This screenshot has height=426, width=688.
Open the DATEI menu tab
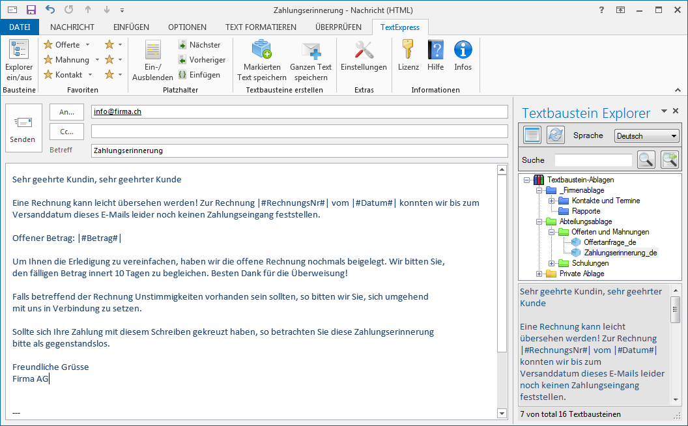20,27
